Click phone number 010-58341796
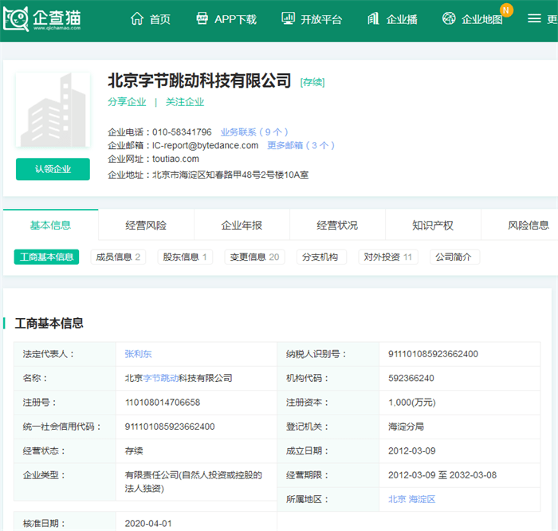The width and height of the screenshot is (558, 531). click(x=182, y=132)
